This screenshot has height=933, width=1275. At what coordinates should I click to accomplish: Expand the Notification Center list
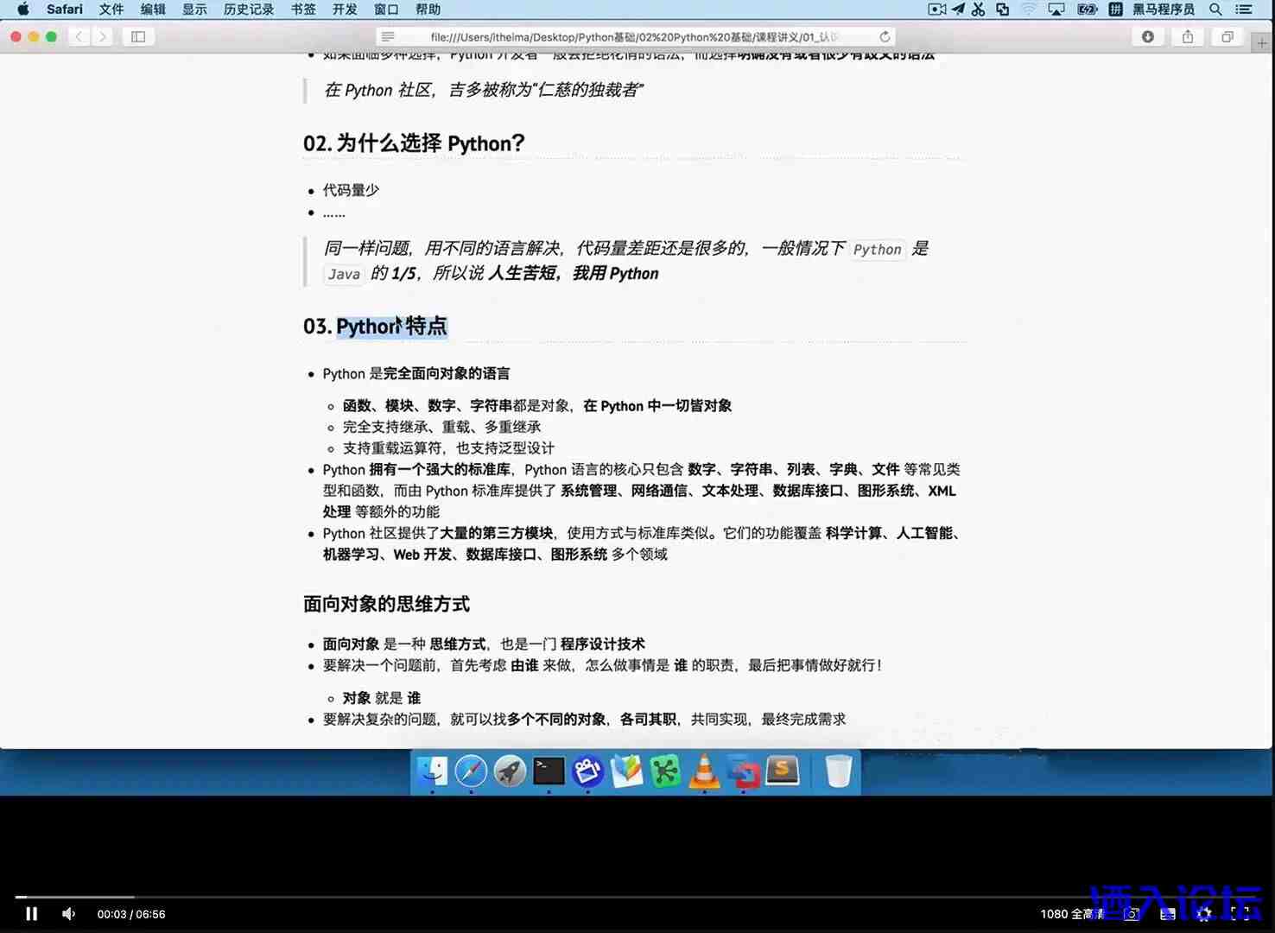point(1244,10)
